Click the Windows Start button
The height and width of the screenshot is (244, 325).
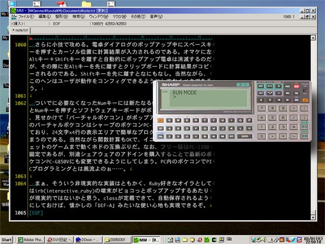click(x=7, y=239)
